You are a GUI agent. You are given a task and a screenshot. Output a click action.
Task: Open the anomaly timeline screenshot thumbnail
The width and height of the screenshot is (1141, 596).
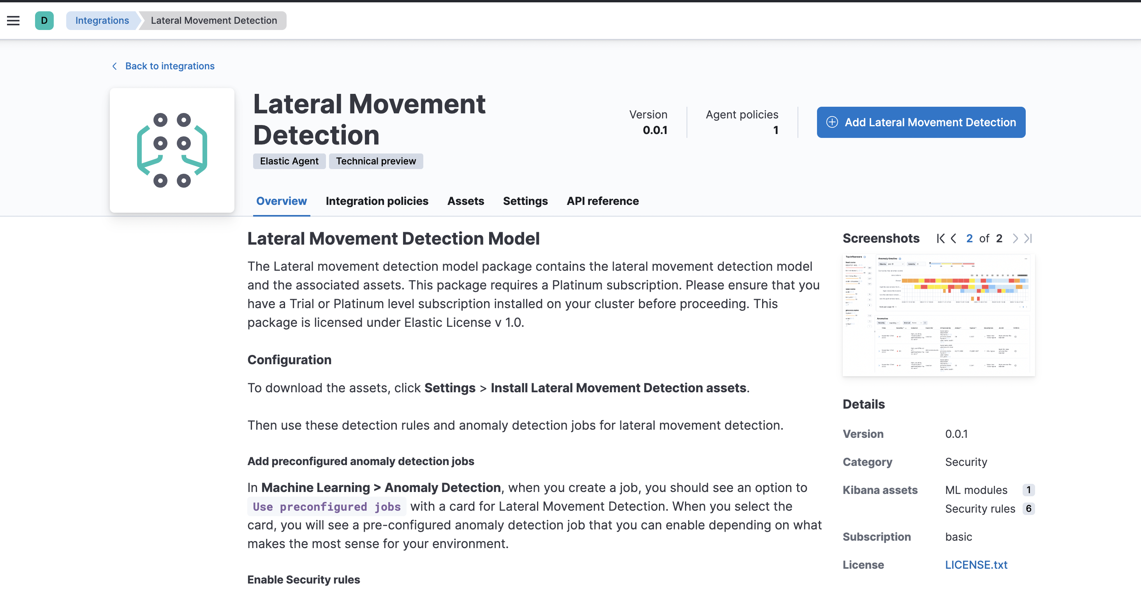click(938, 315)
